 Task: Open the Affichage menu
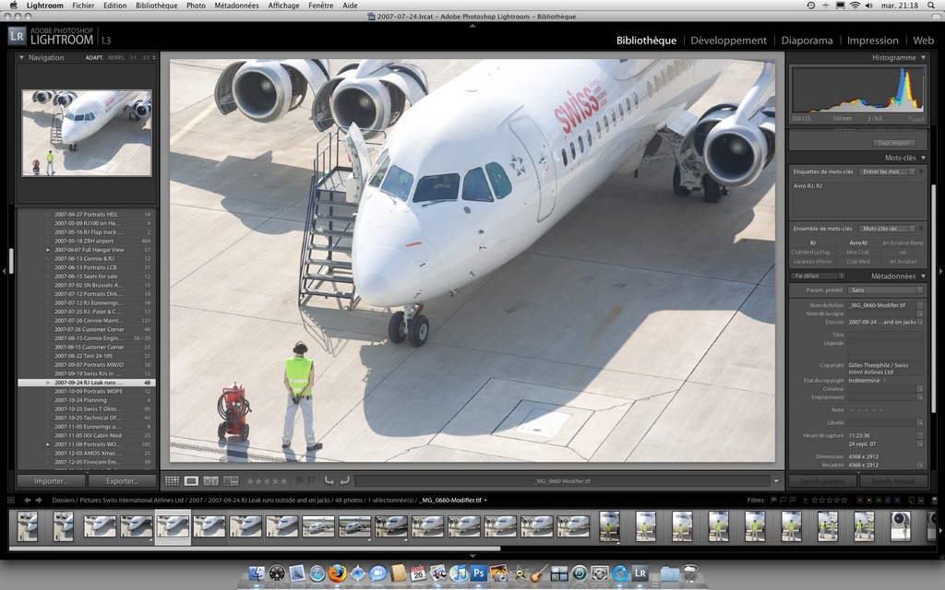click(x=283, y=6)
